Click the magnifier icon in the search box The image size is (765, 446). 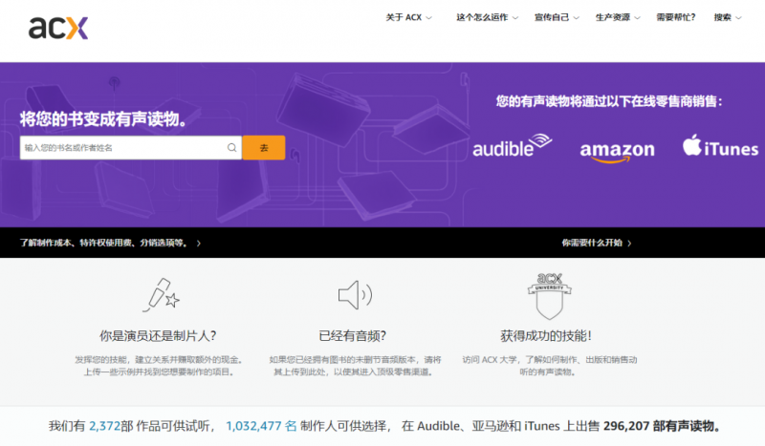231,148
